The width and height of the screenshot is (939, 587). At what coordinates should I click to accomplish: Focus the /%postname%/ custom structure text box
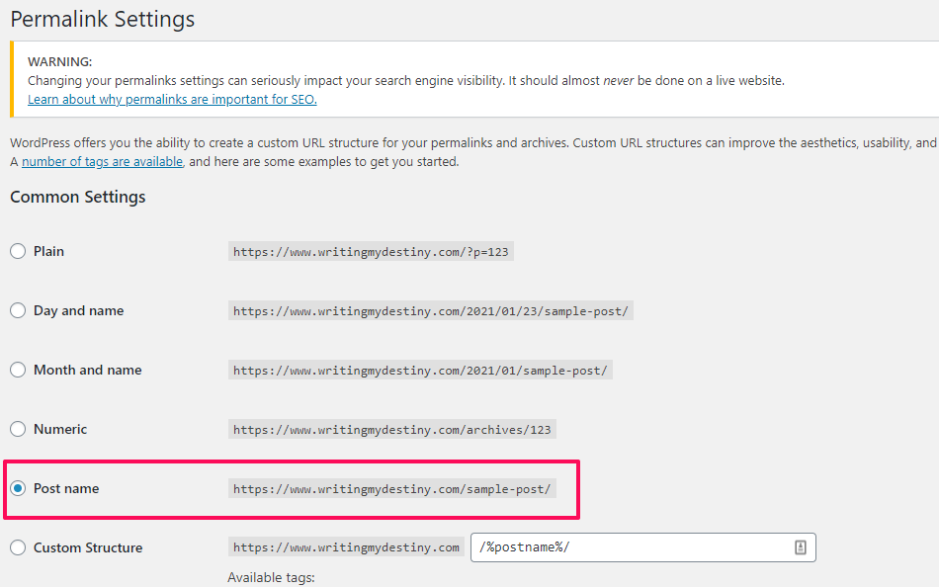tap(633, 547)
